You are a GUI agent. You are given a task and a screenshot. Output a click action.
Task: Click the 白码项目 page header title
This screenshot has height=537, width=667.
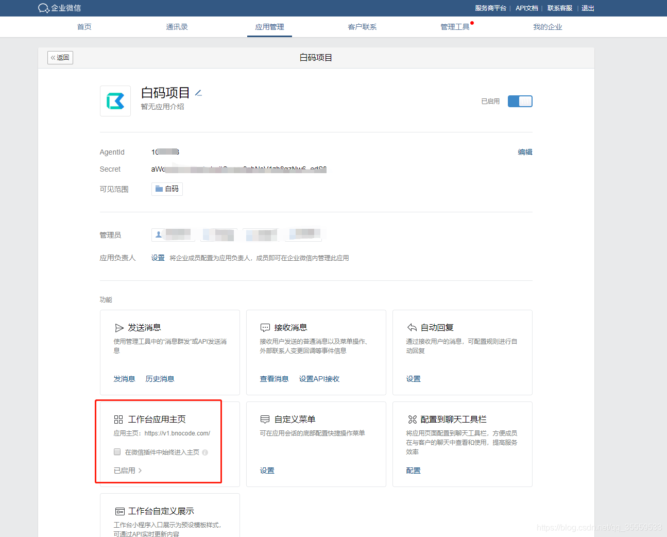click(x=316, y=58)
